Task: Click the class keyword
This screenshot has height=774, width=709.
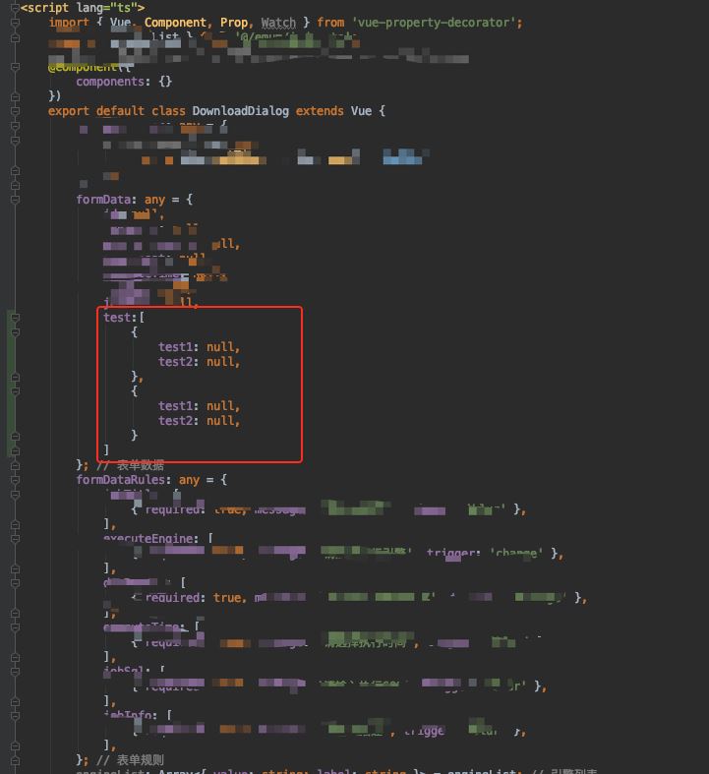Action: point(168,110)
